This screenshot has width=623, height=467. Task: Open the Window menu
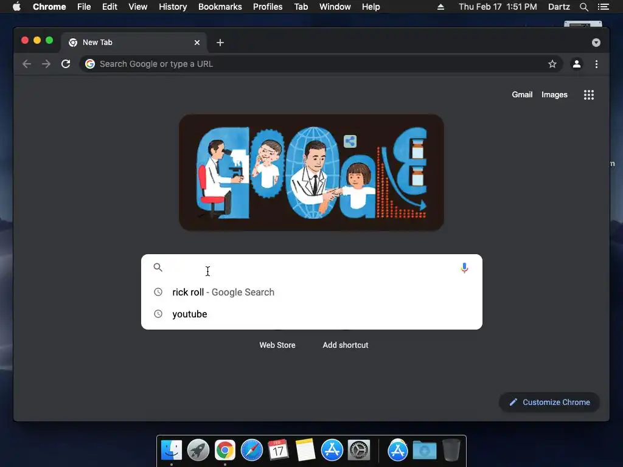tap(335, 7)
